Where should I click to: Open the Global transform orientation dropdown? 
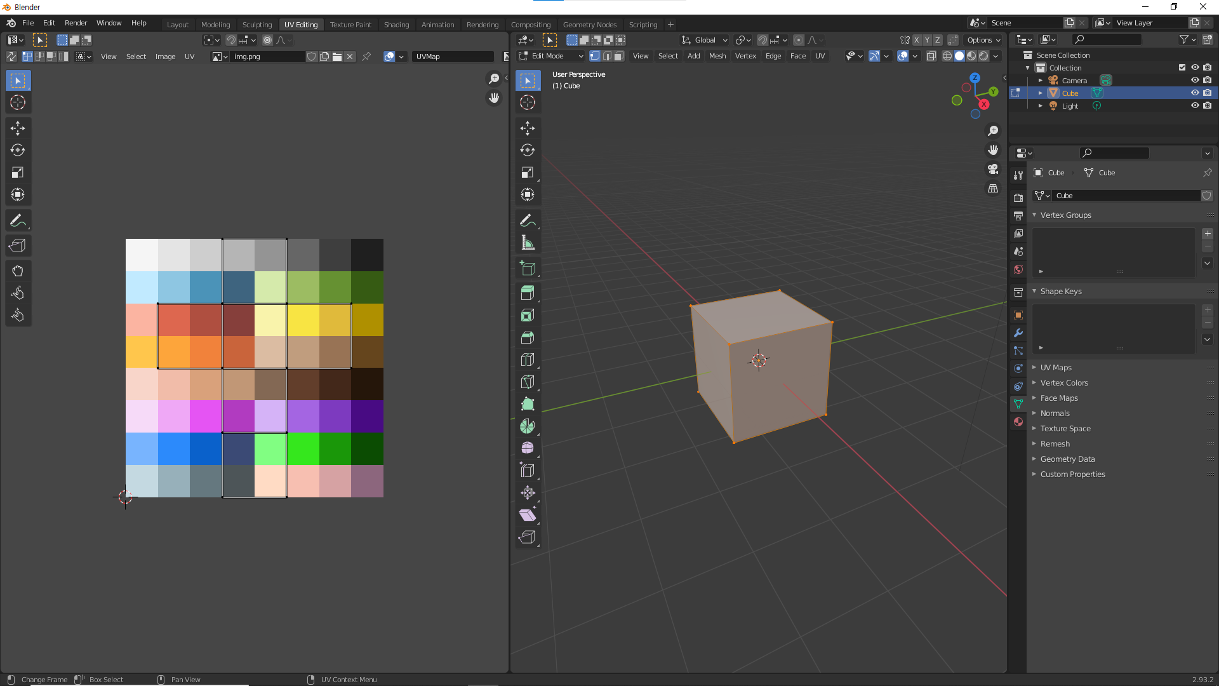coord(705,40)
